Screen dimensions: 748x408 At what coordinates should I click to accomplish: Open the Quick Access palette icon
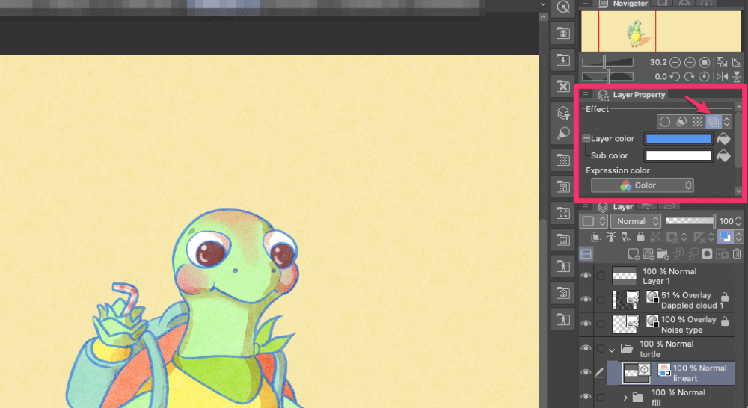pyautogui.click(x=563, y=7)
